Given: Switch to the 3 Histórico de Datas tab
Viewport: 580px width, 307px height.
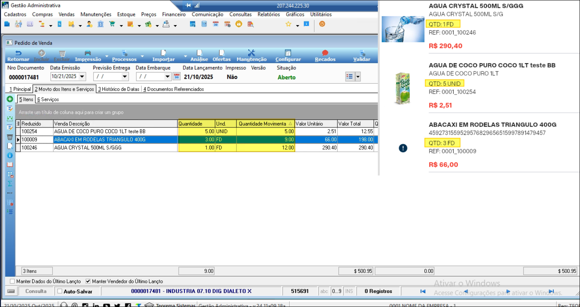Looking at the screenshot, I should tap(119, 89).
